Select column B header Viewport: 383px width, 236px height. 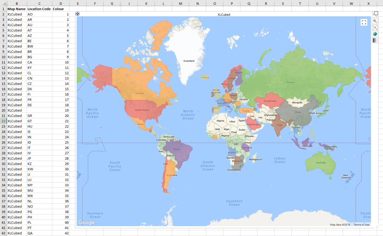point(17,4)
